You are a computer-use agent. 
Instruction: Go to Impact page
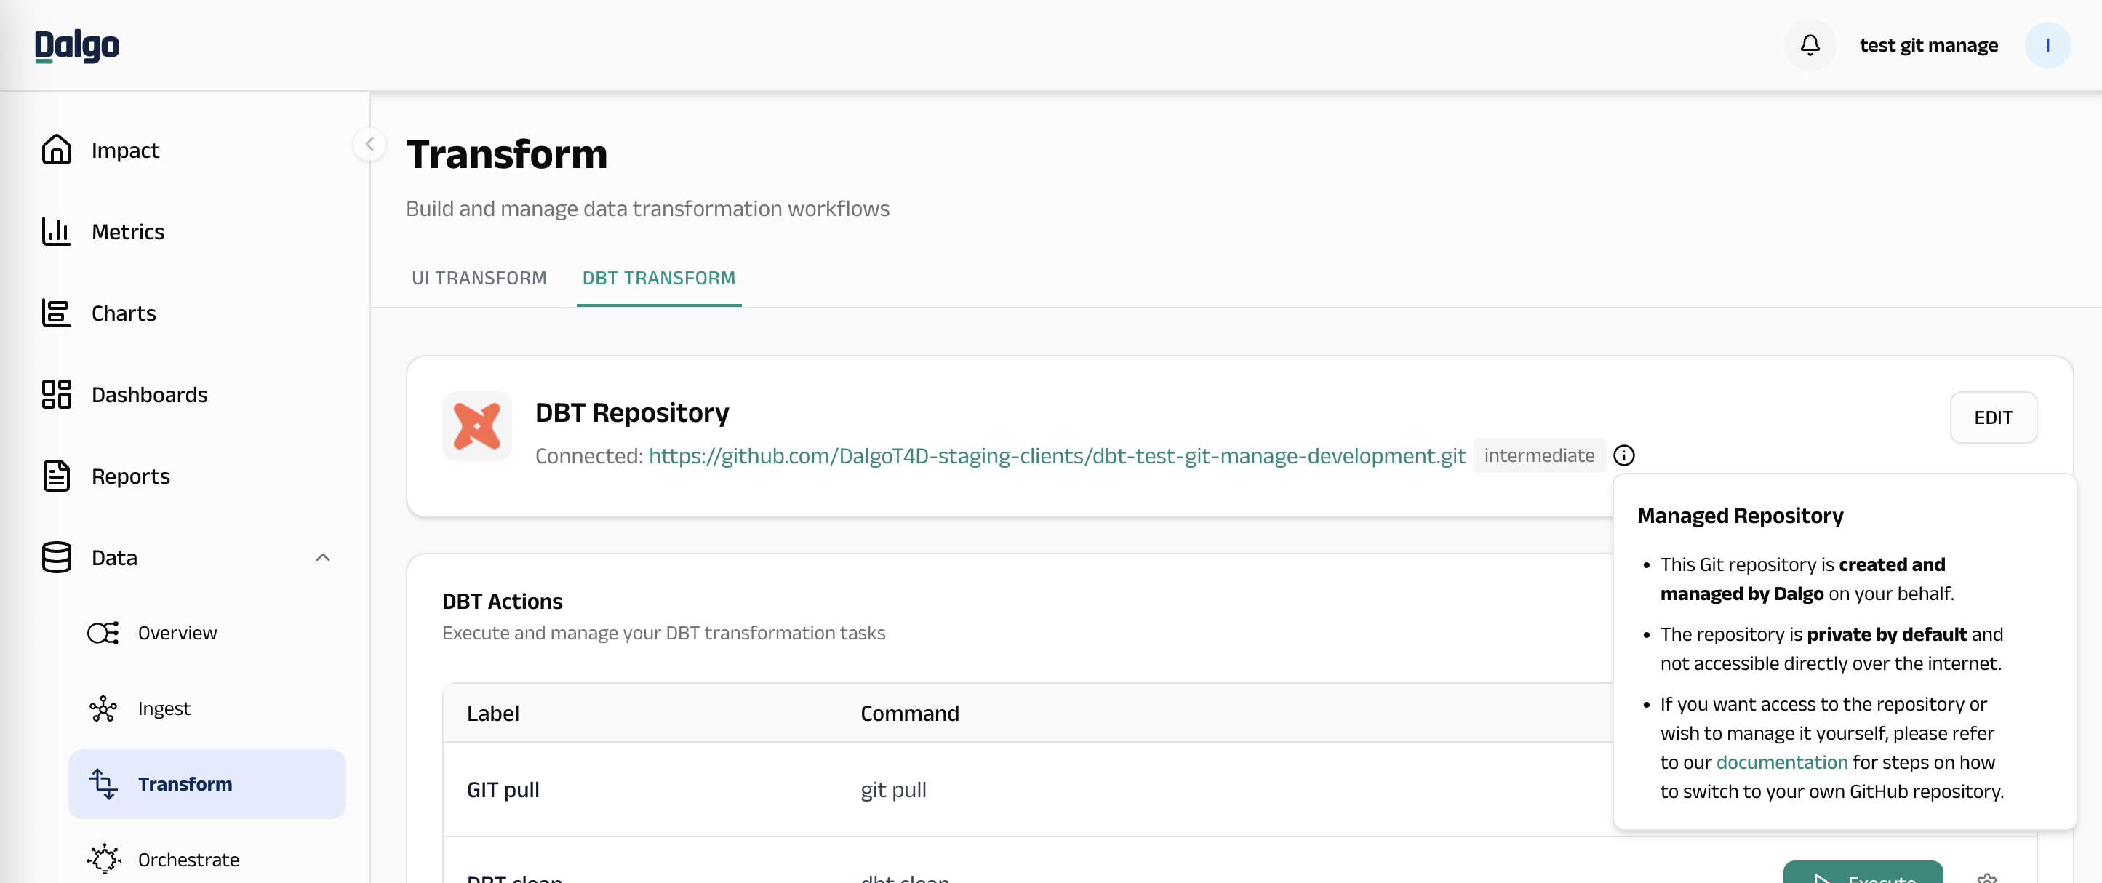(x=125, y=150)
